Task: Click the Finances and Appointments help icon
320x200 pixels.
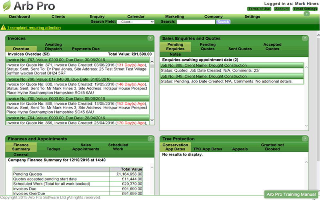Action: [x=150, y=139]
